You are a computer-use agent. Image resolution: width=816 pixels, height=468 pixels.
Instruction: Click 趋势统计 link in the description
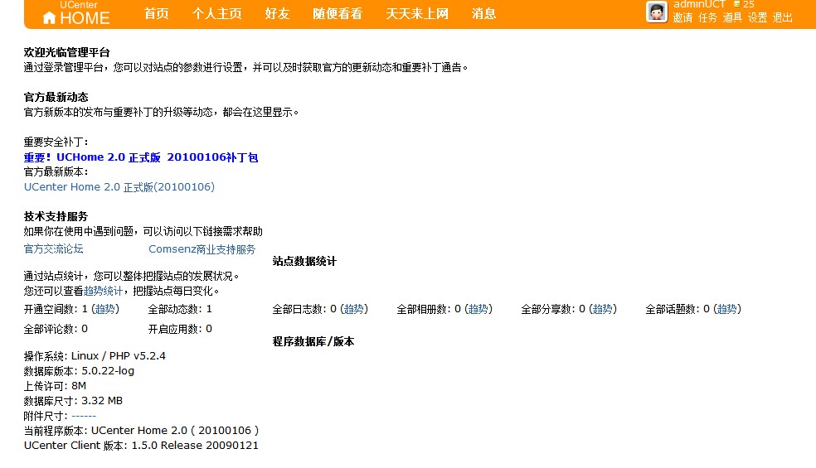click(x=103, y=292)
